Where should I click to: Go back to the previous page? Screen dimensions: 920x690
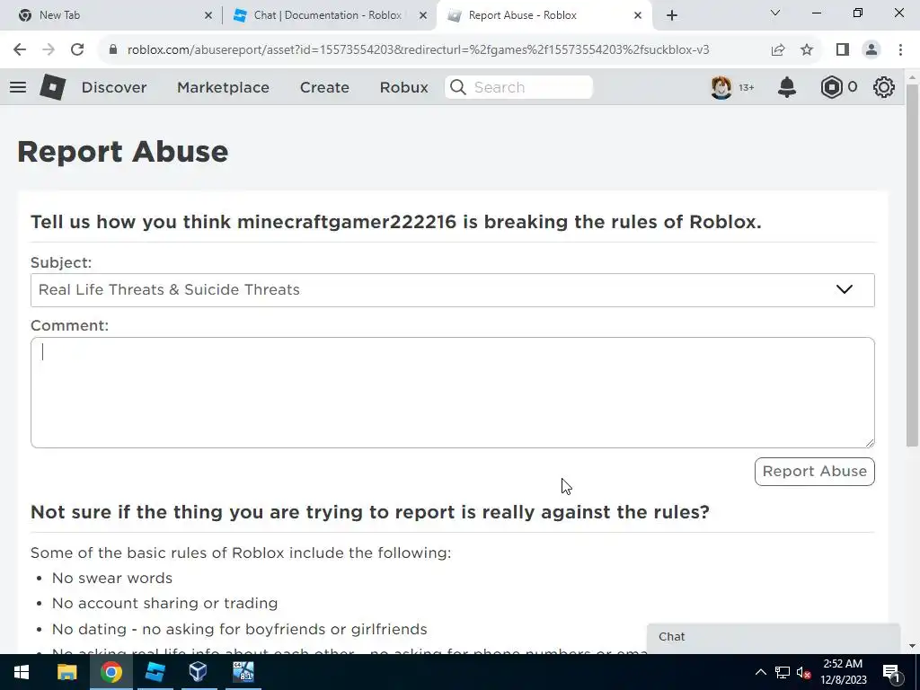(20, 50)
